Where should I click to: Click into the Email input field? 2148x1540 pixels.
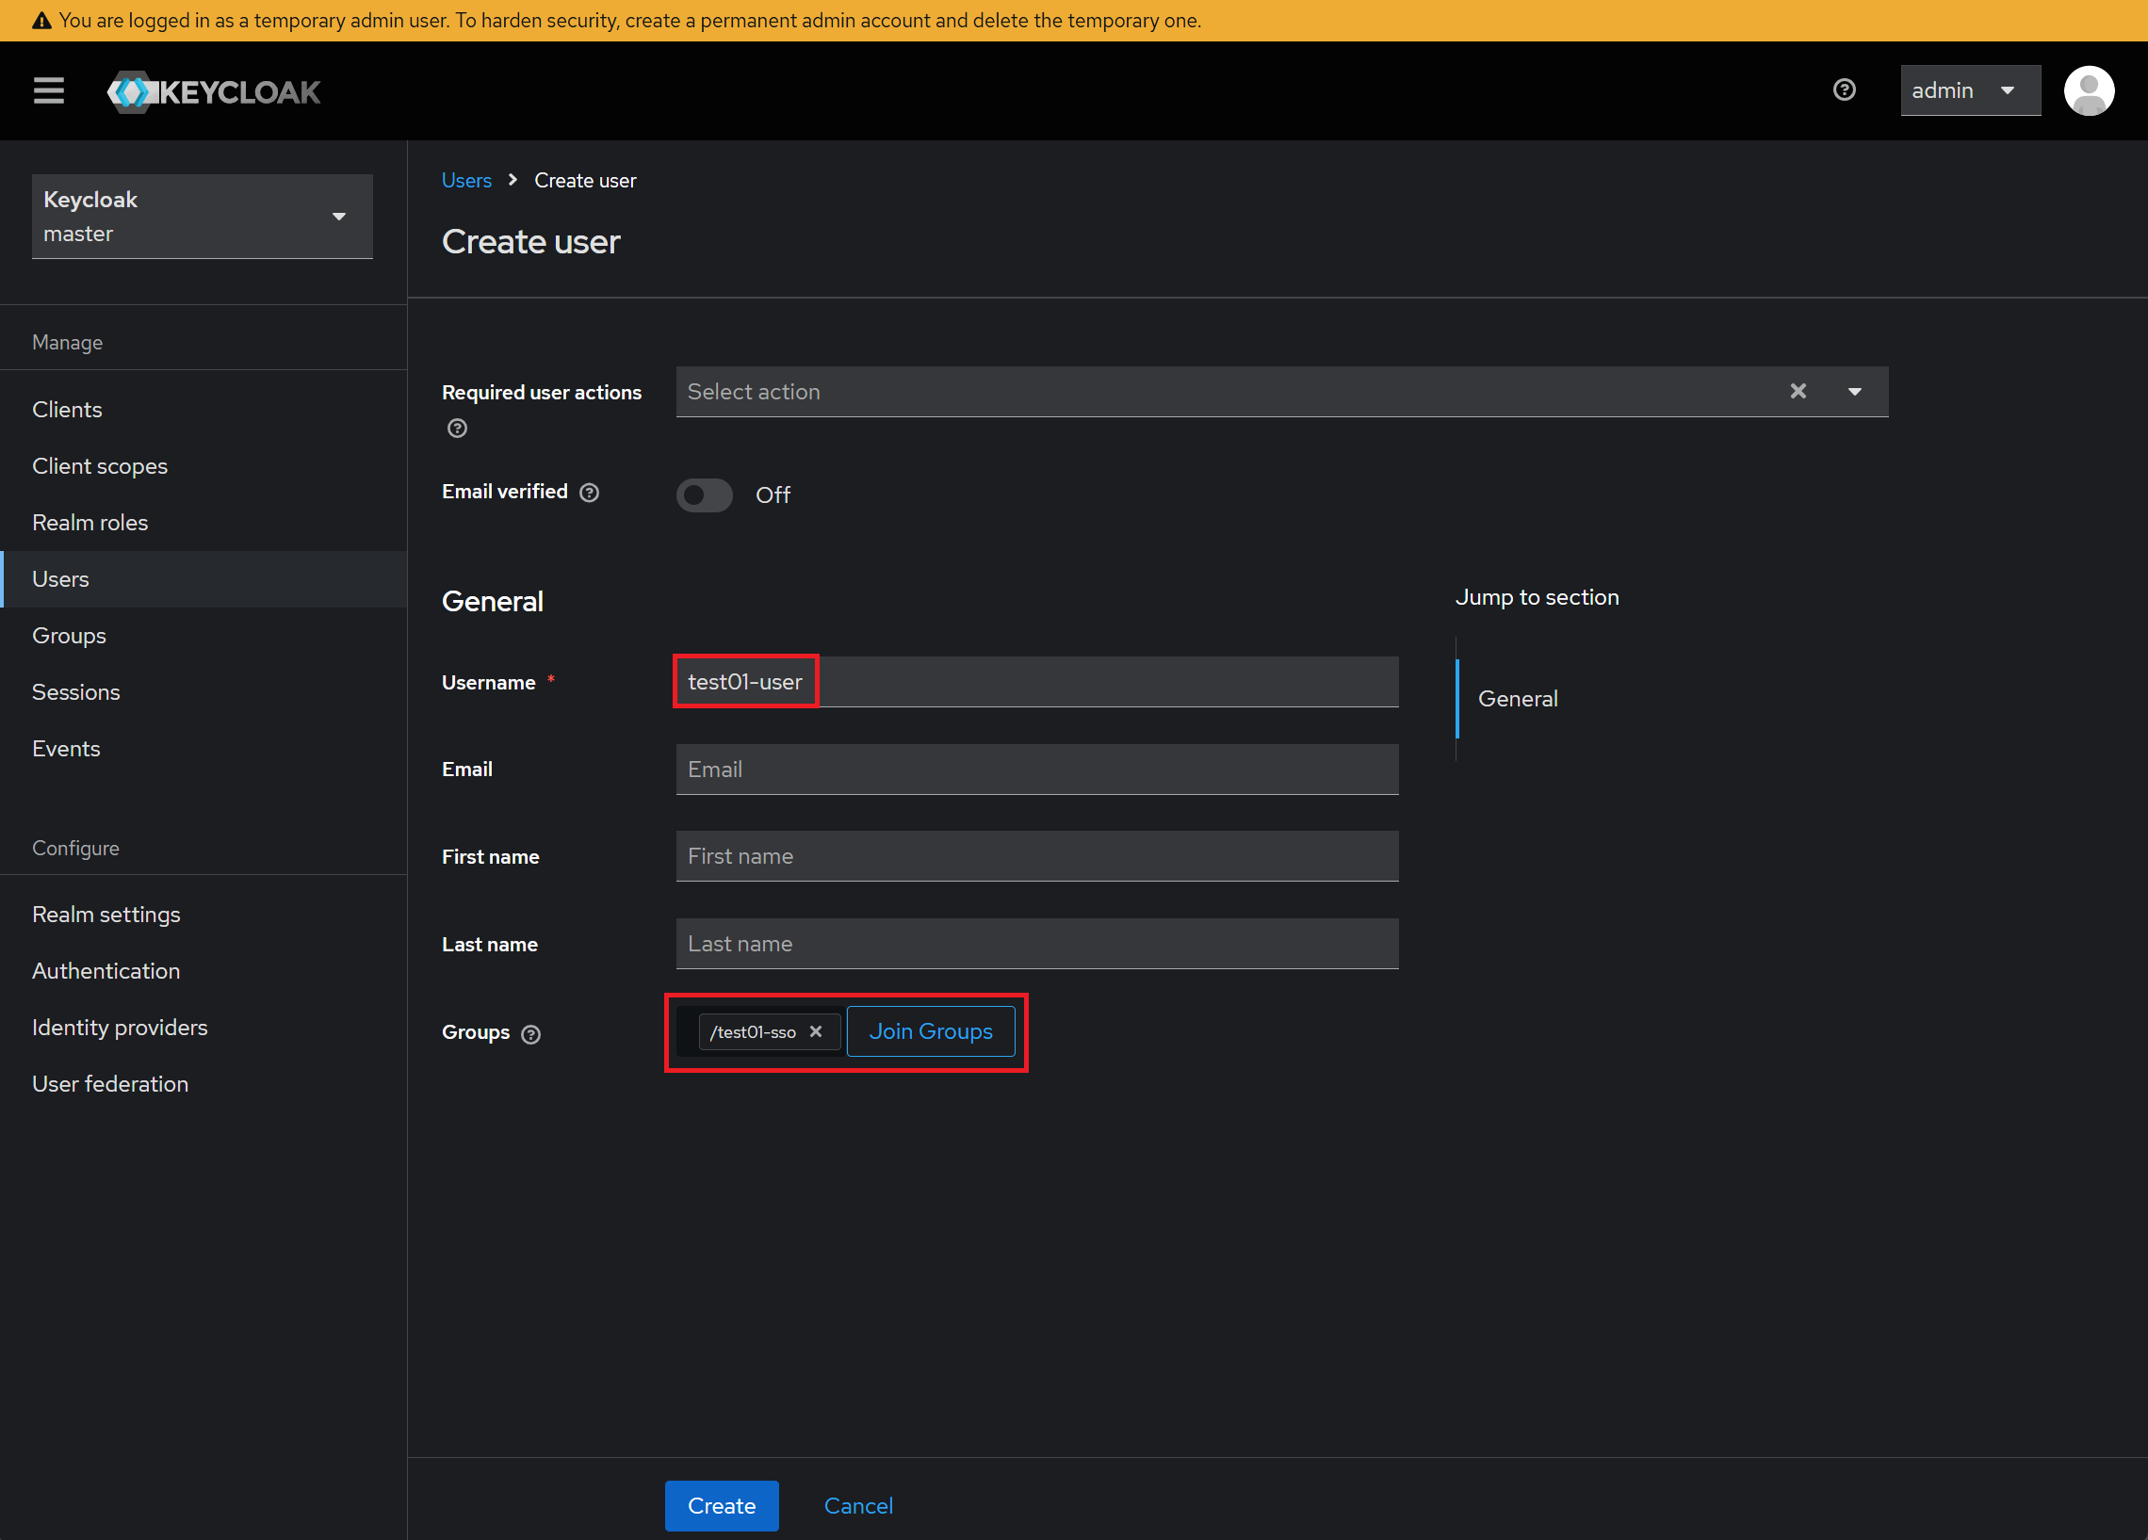(x=1036, y=769)
